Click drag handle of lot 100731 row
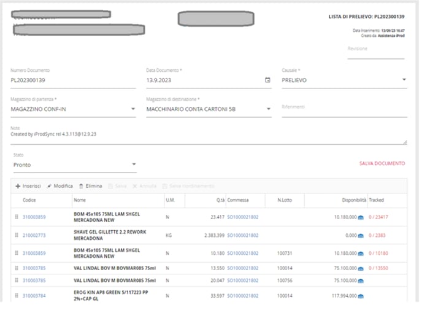 (17, 253)
